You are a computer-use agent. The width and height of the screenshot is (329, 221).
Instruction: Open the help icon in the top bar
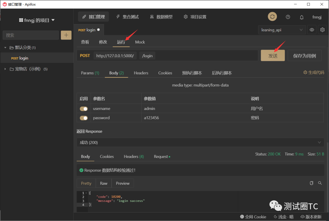[288, 17]
